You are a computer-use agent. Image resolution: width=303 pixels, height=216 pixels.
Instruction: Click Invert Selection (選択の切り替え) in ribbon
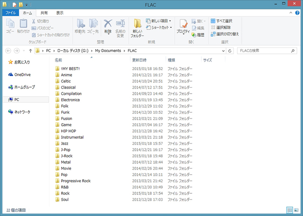(x=226, y=34)
